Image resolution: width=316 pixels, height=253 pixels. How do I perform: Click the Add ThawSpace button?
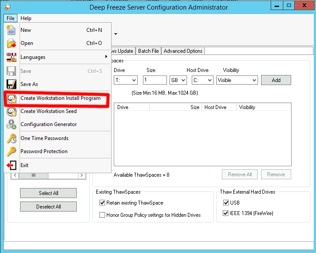[276, 80]
